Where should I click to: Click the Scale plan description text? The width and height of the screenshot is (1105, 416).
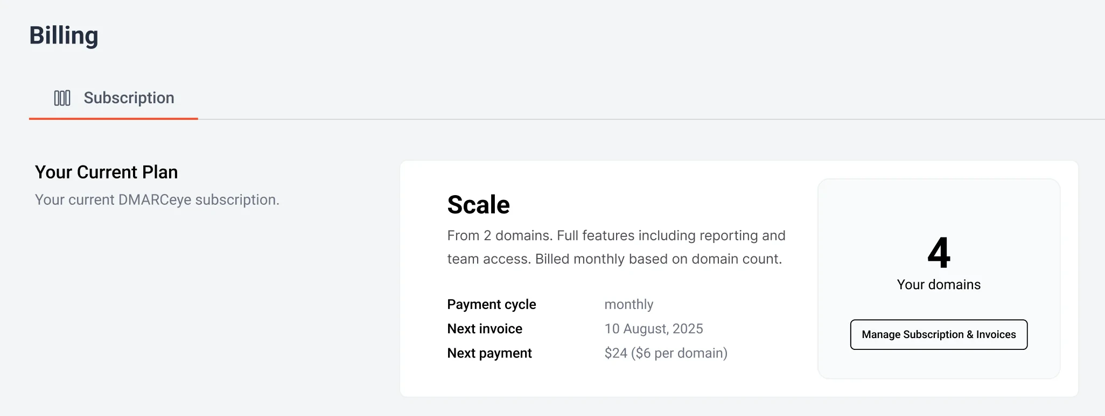(616, 247)
